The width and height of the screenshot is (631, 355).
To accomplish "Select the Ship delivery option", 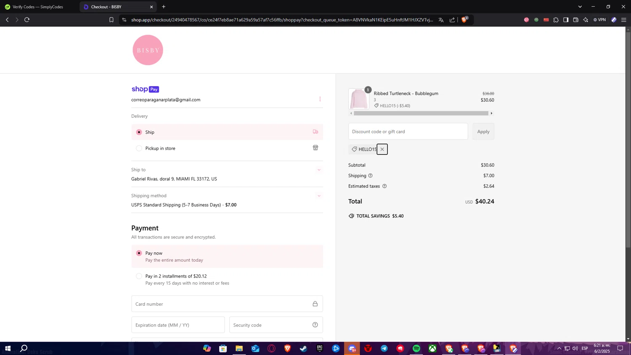I will point(227,132).
